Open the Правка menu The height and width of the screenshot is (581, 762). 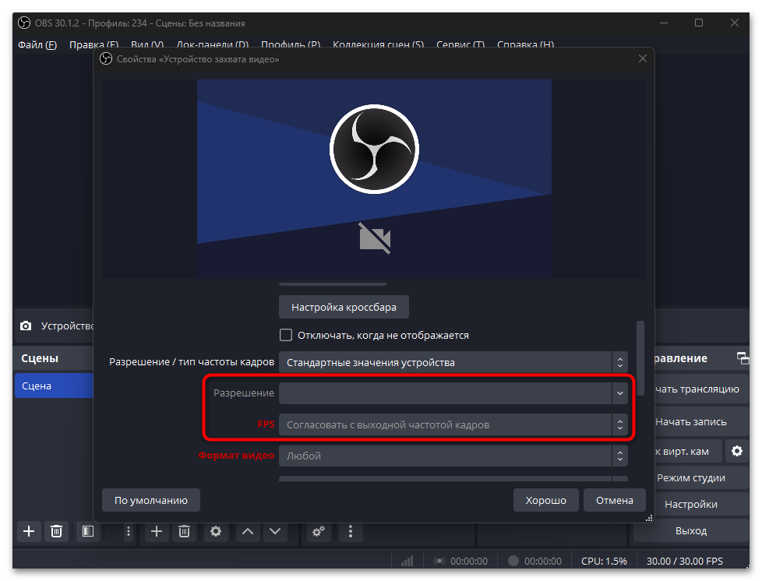pos(93,44)
